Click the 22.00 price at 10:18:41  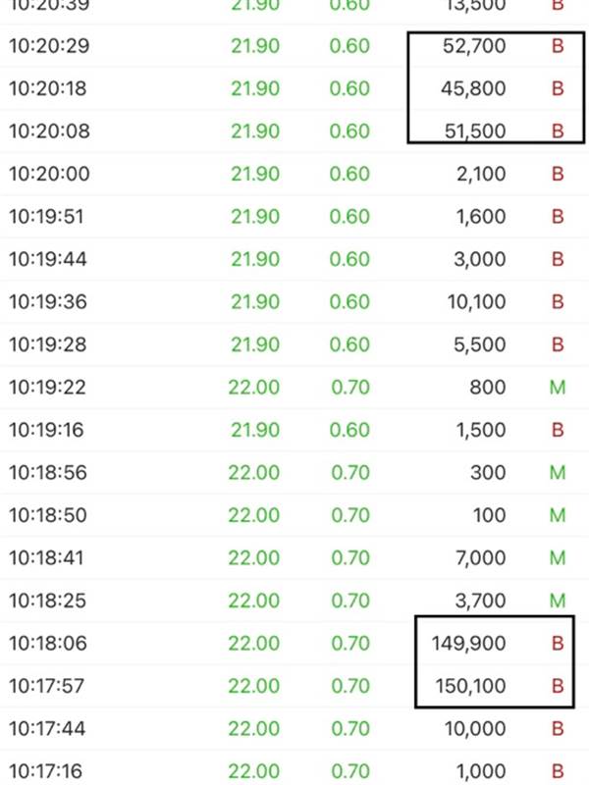(x=253, y=557)
